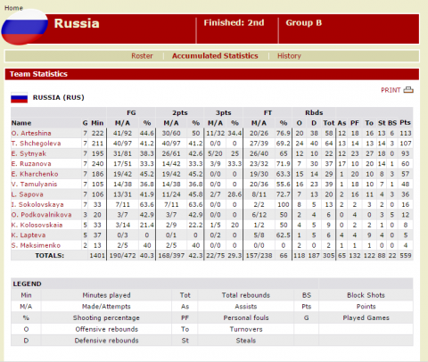View E. Sytnyak's player page
This screenshot has width=428, height=362.
coord(29,153)
